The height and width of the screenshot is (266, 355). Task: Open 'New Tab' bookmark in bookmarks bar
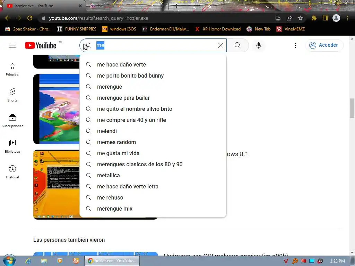[259, 29]
